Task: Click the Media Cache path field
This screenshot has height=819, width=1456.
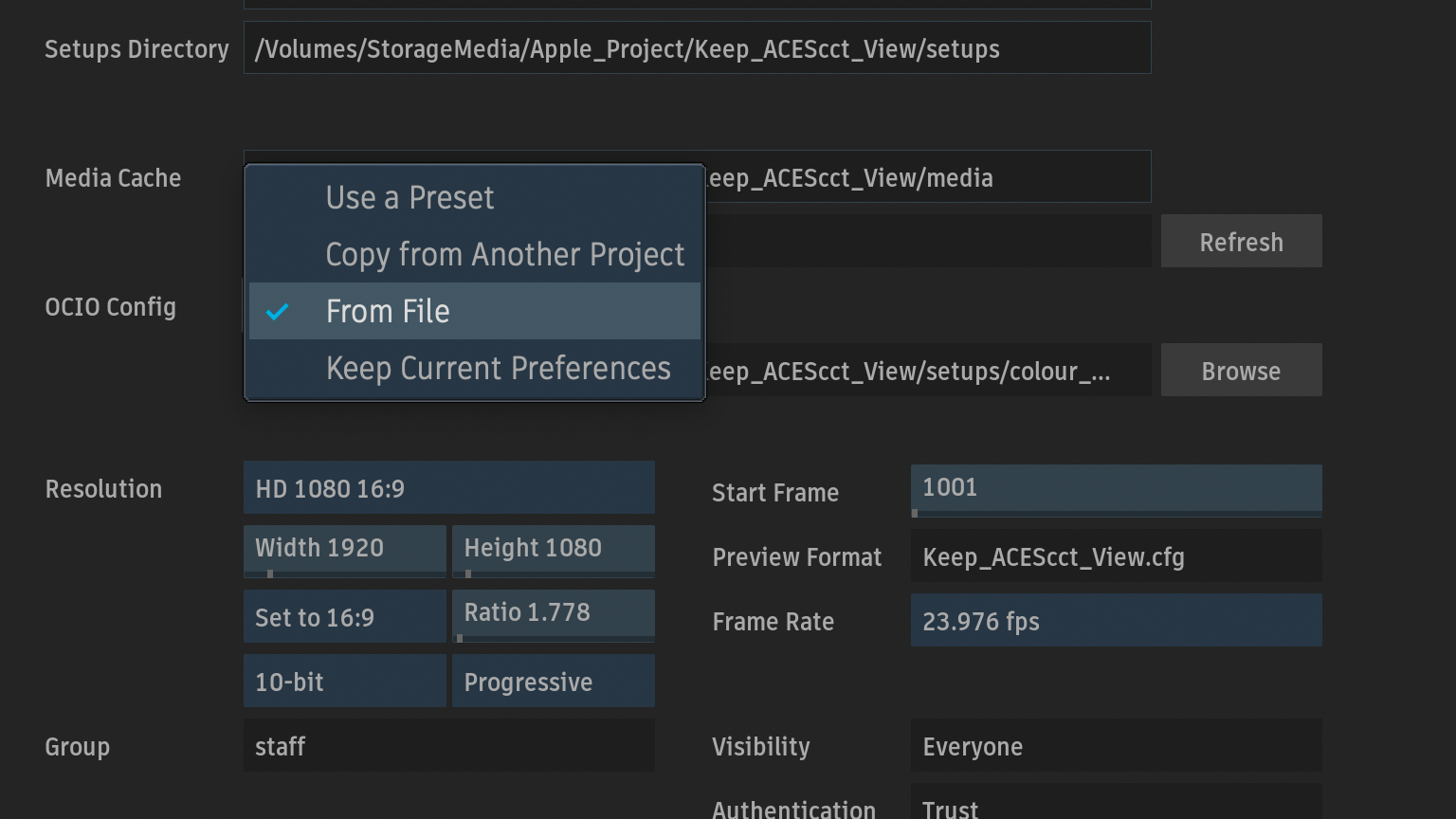Action: (927, 177)
